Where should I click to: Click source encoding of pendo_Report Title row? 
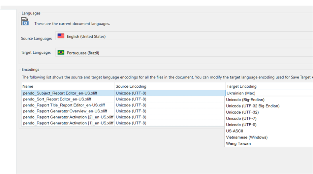coord(170,105)
